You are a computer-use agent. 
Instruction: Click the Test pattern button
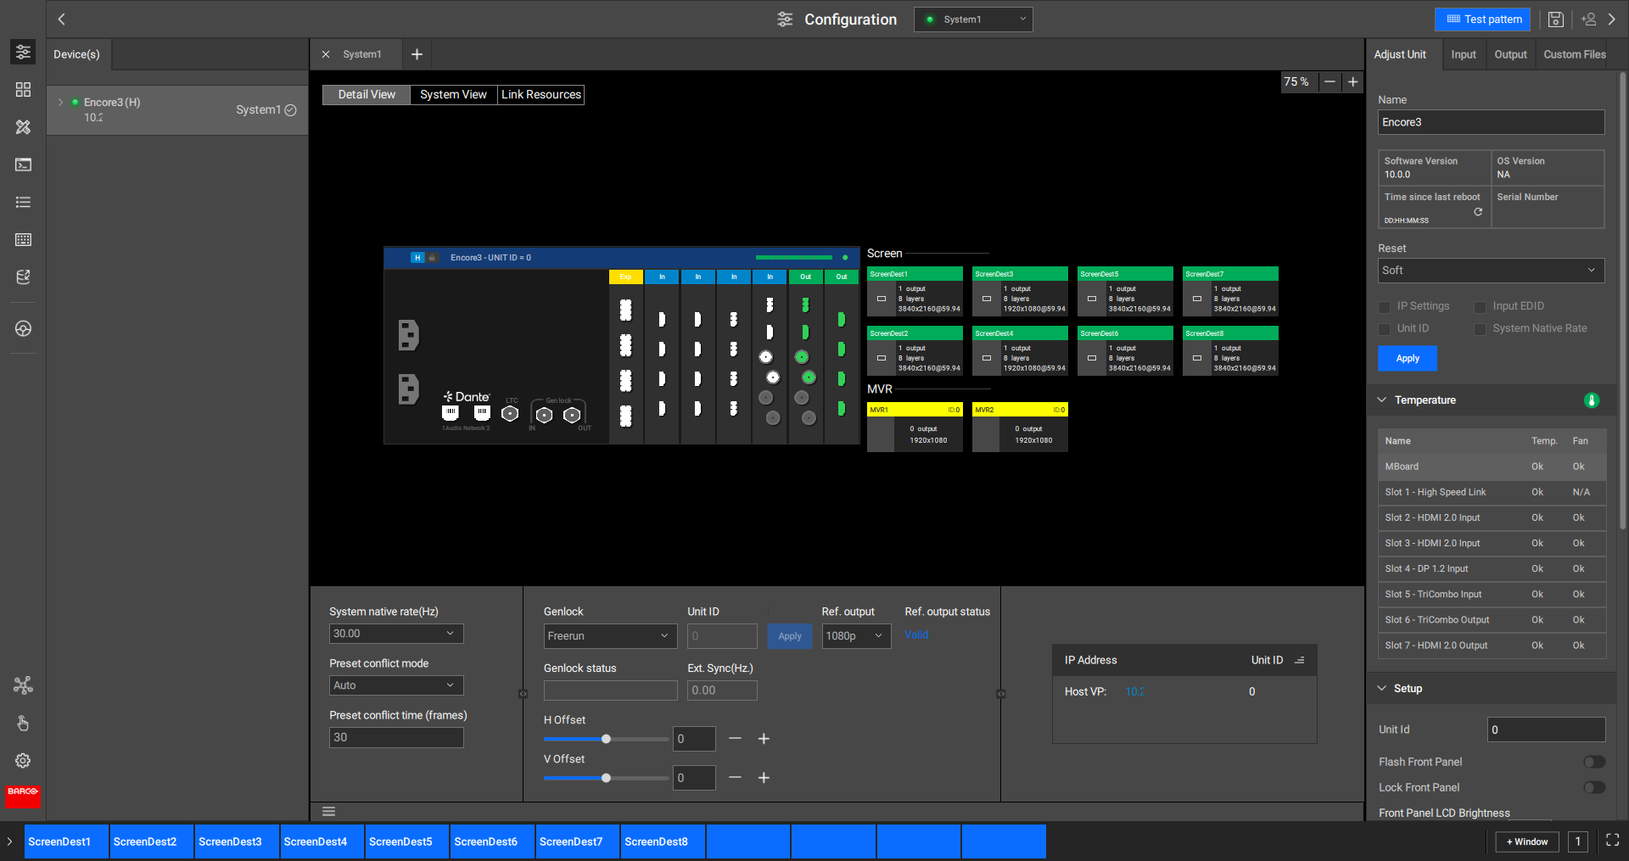[1482, 19]
